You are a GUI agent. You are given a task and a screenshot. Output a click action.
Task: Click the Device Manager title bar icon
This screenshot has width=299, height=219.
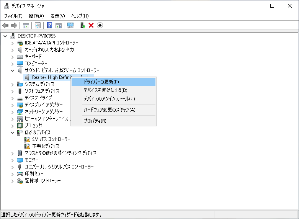tap(6, 6)
